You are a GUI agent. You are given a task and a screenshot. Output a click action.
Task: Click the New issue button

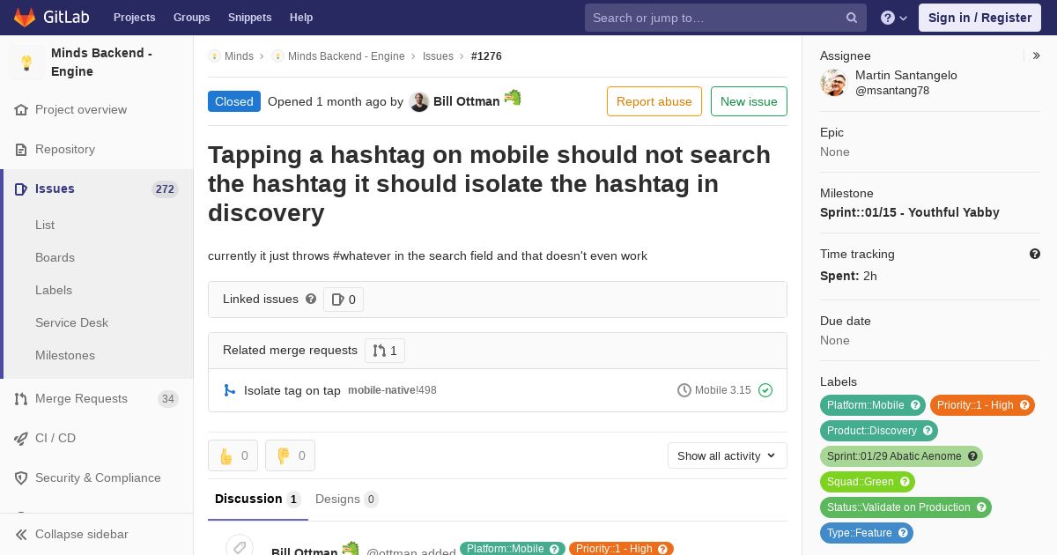pyautogui.click(x=749, y=101)
